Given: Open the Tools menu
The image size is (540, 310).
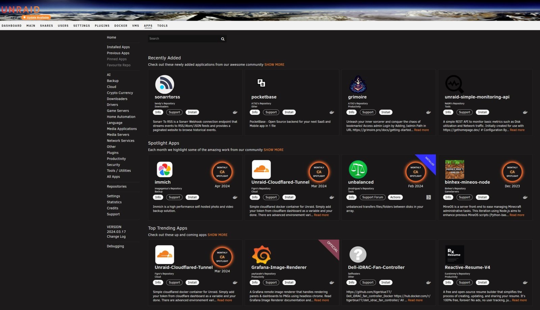Looking at the screenshot, I should (x=162, y=26).
